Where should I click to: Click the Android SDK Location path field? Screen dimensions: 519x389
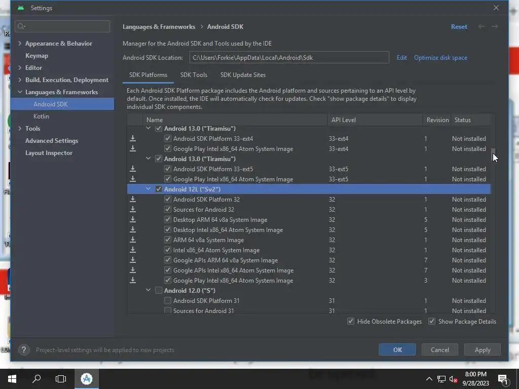(289, 57)
